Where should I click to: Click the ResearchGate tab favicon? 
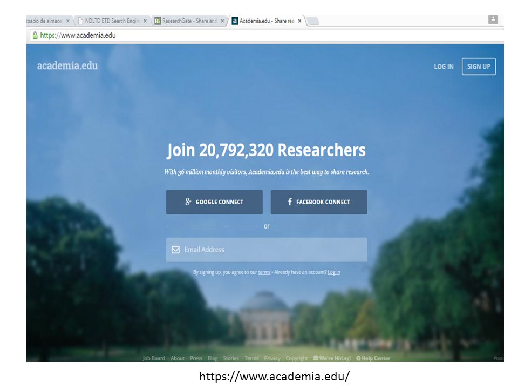158,21
